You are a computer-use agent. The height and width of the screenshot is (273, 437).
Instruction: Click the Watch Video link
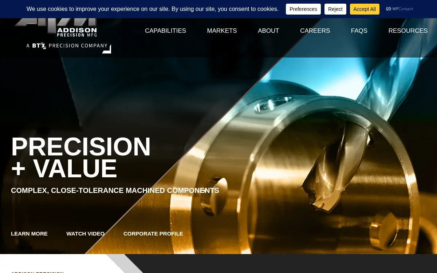[x=85, y=234]
